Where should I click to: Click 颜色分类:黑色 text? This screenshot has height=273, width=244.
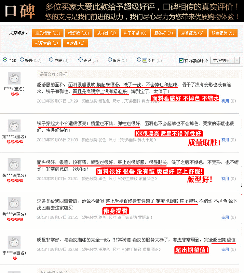point(94,179)
